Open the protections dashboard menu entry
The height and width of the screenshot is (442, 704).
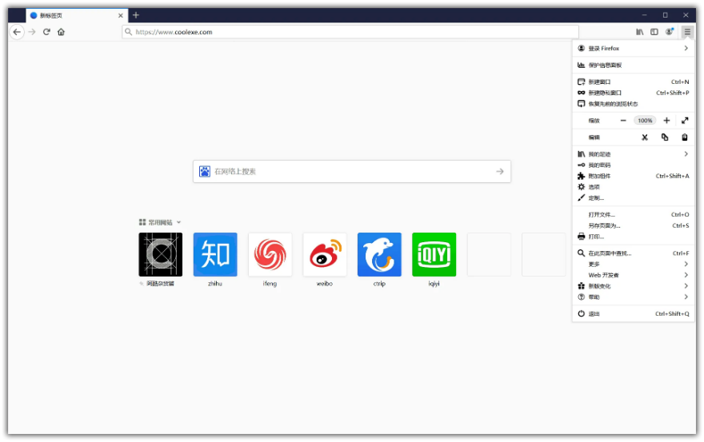point(633,65)
